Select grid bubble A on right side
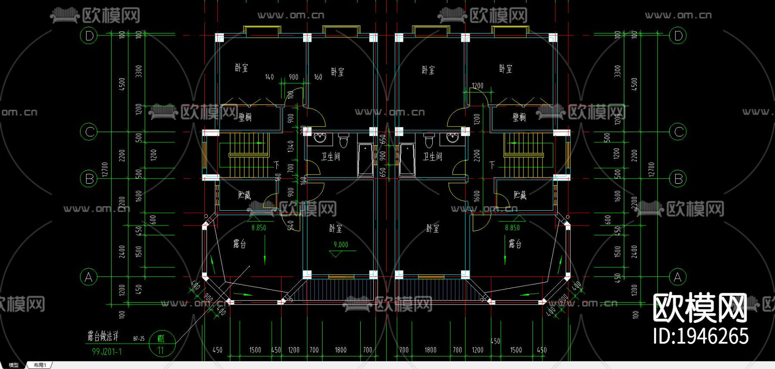775x369 pixels. (678, 277)
